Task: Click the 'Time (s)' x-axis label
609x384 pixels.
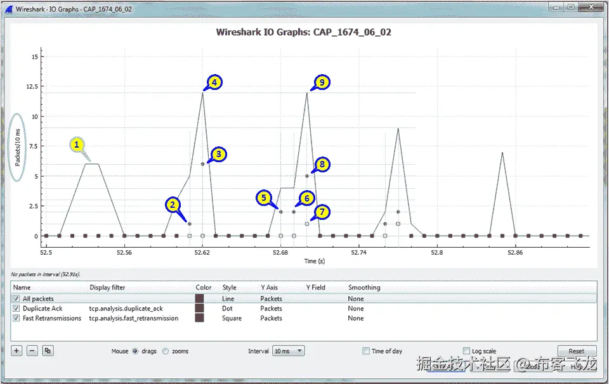Action: 314,261
